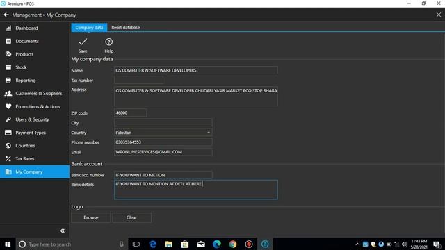Open the notification center icon
Viewport: 445px width, 250px height.
[x=437, y=244]
